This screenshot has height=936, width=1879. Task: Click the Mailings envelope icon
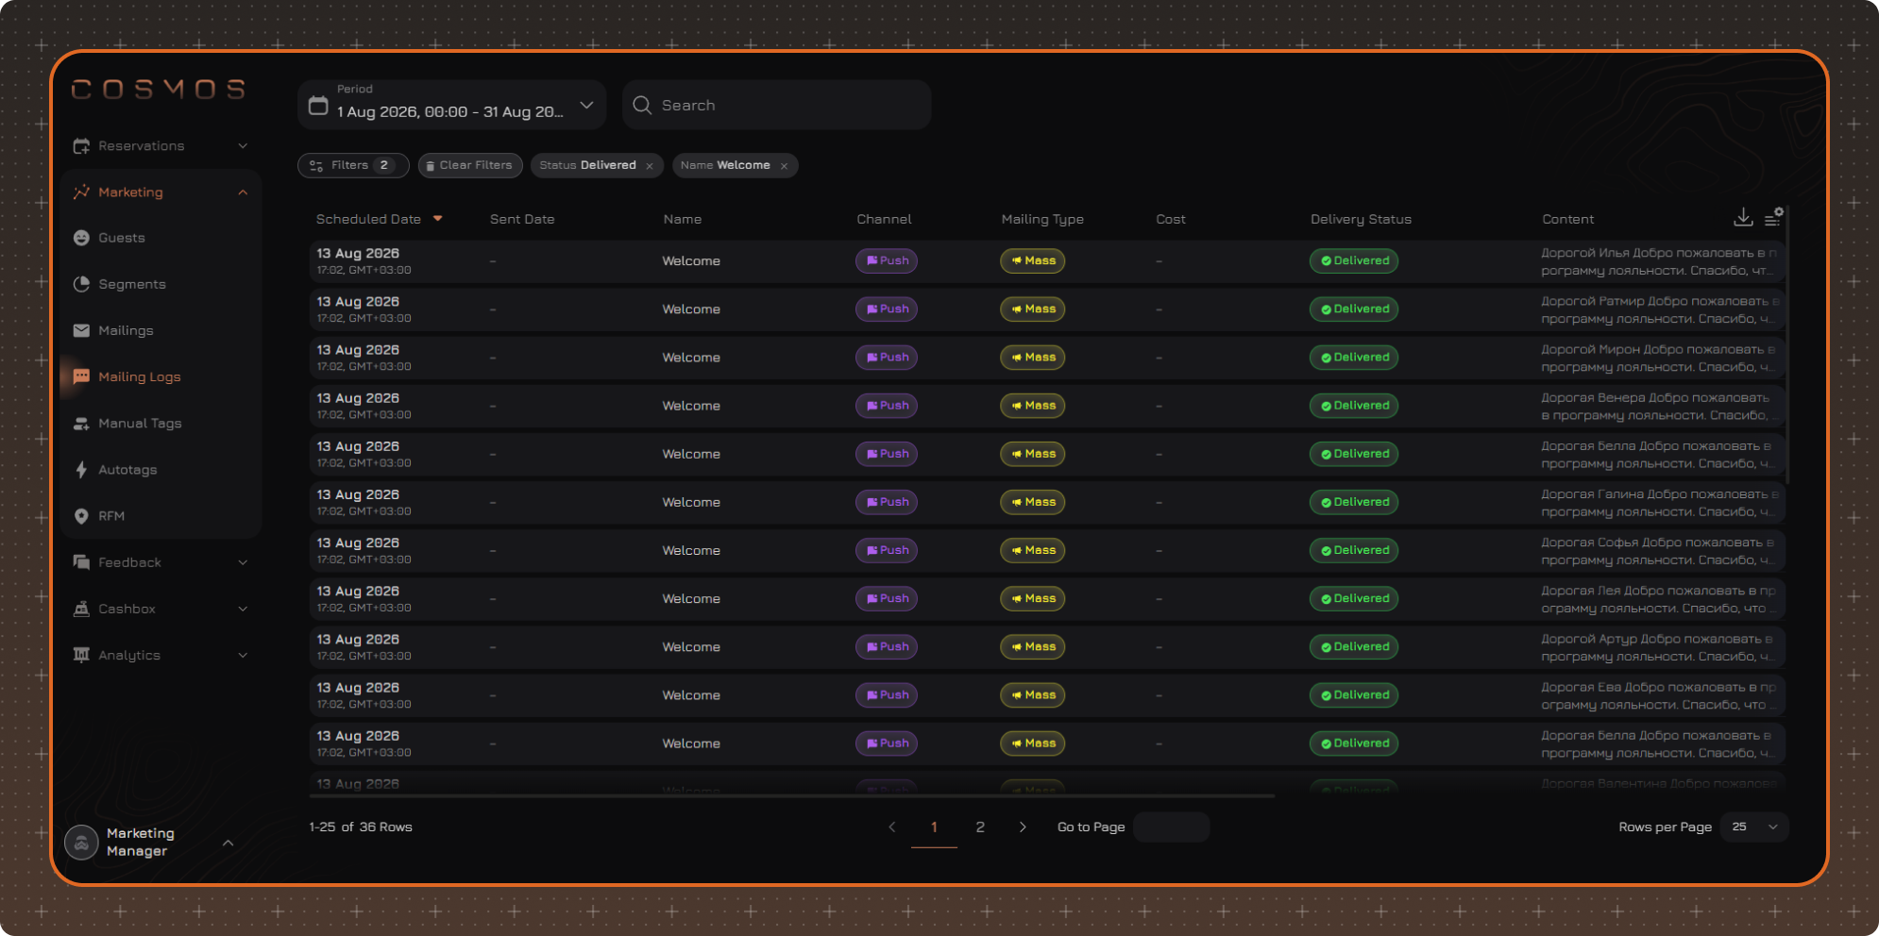pyautogui.click(x=81, y=330)
